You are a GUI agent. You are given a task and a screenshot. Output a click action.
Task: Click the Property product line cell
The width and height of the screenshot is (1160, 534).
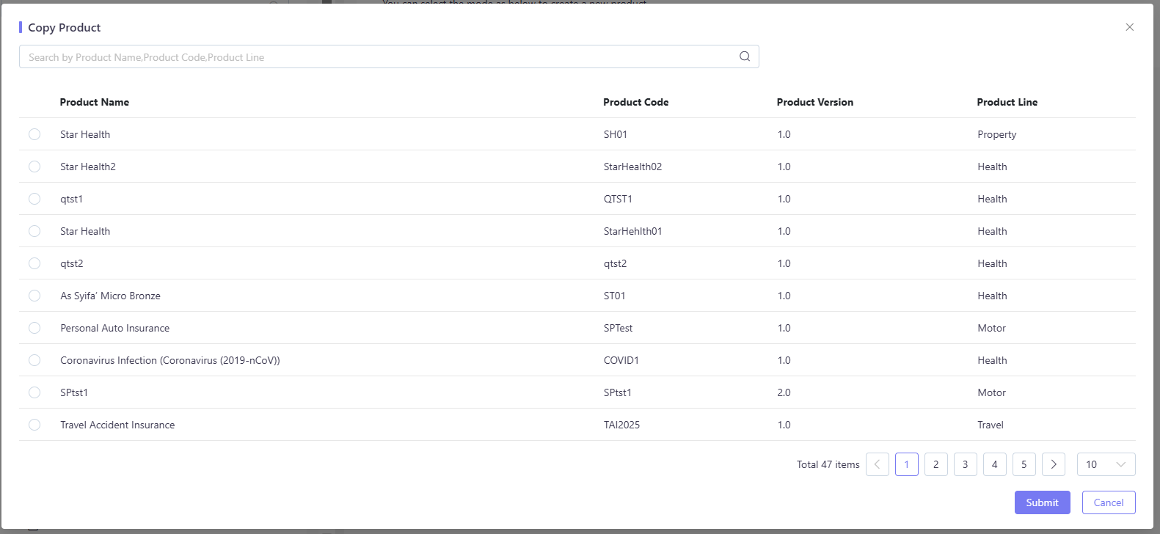pos(997,134)
